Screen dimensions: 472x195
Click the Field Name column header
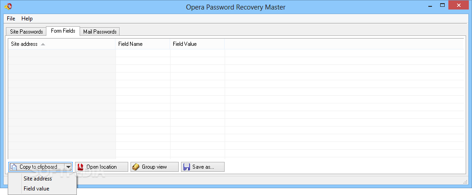(143, 44)
